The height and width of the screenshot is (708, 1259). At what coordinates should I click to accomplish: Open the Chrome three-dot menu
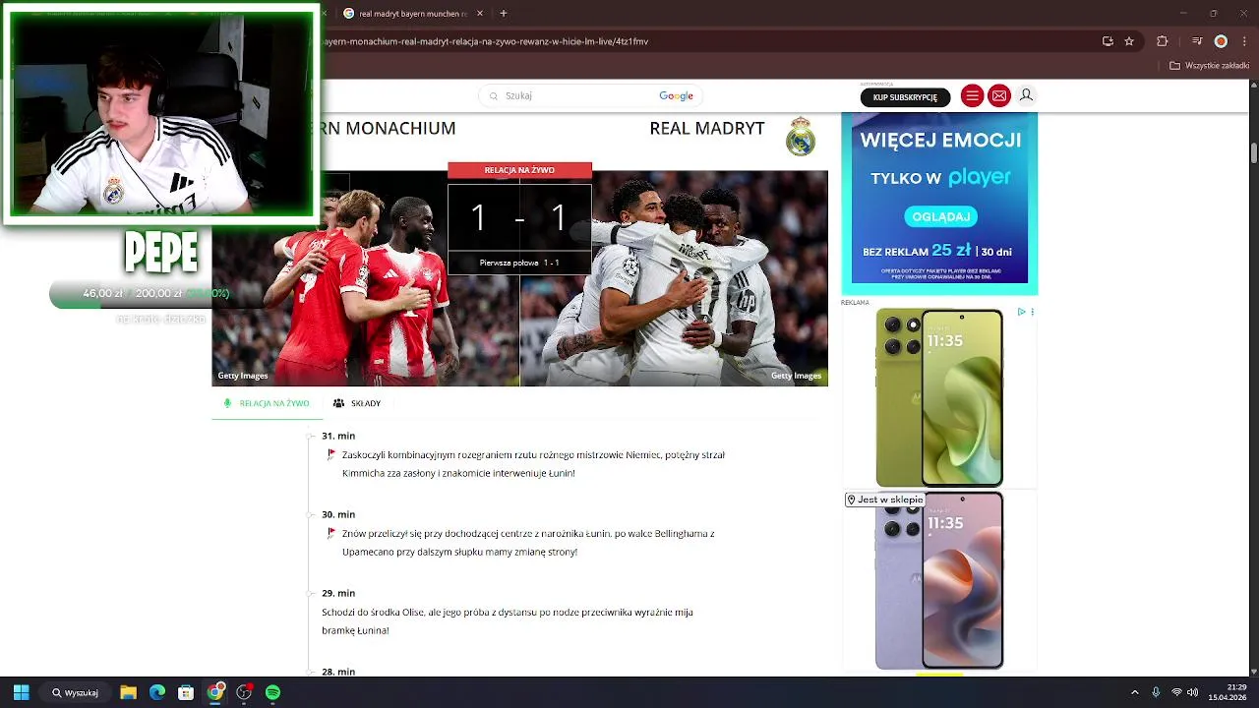click(1242, 41)
